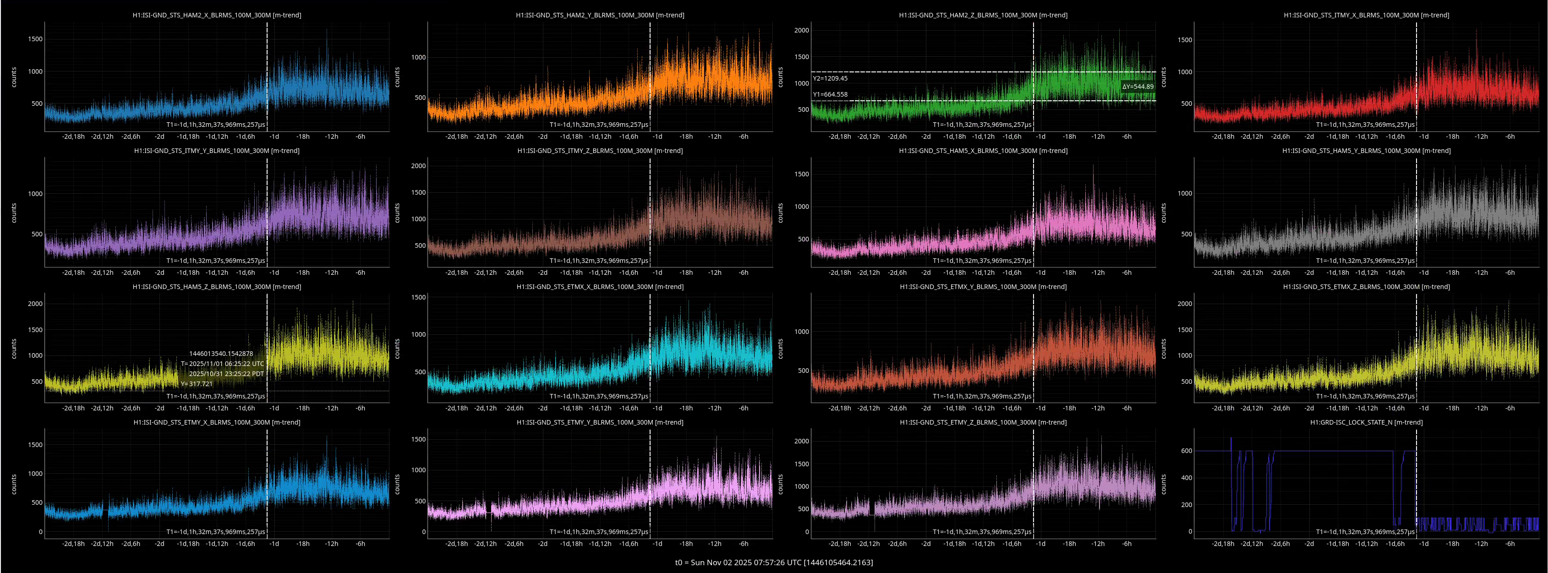Click the t0 timestamp label at the bottom
The width and height of the screenshot is (1548, 573).
[773, 562]
